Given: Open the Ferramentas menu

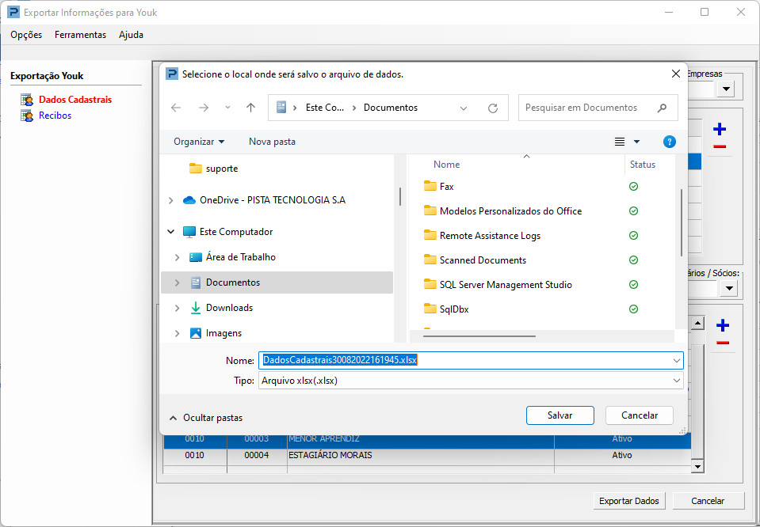Looking at the screenshot, I should pos(80,35).
